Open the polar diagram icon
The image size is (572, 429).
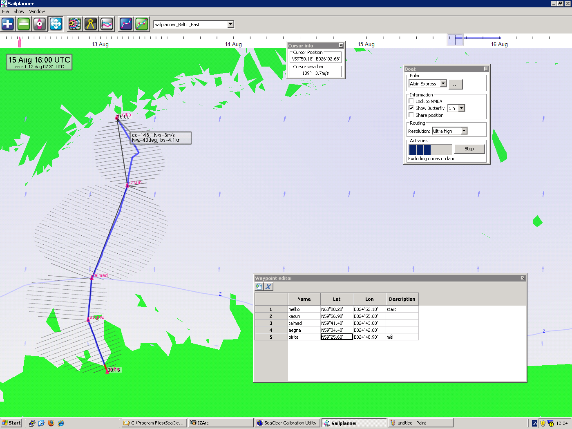(75, 24)
